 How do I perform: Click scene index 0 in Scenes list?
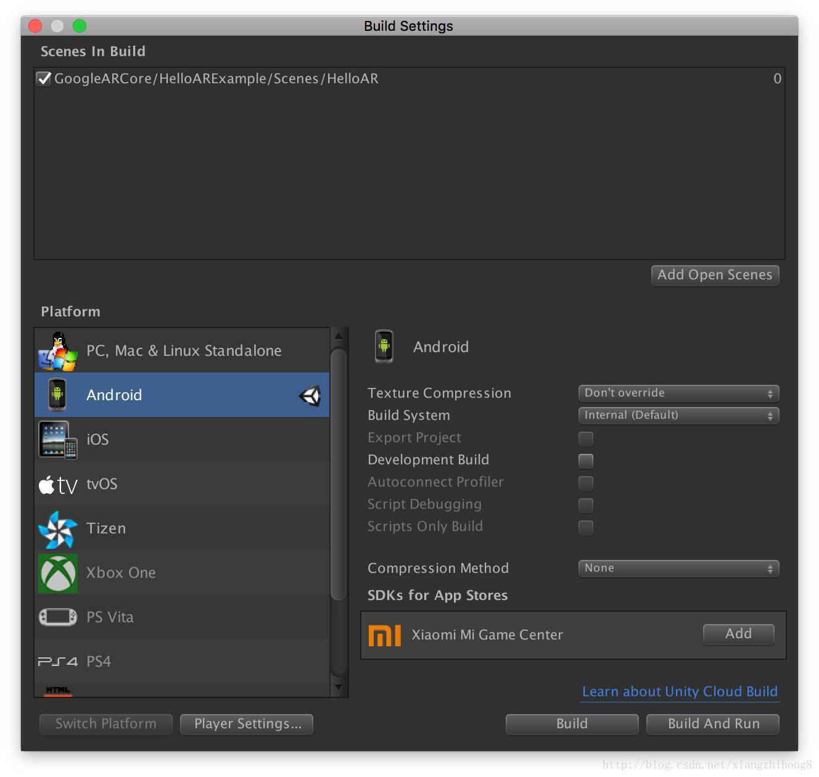pyautogui.click(x=777, y=79)
